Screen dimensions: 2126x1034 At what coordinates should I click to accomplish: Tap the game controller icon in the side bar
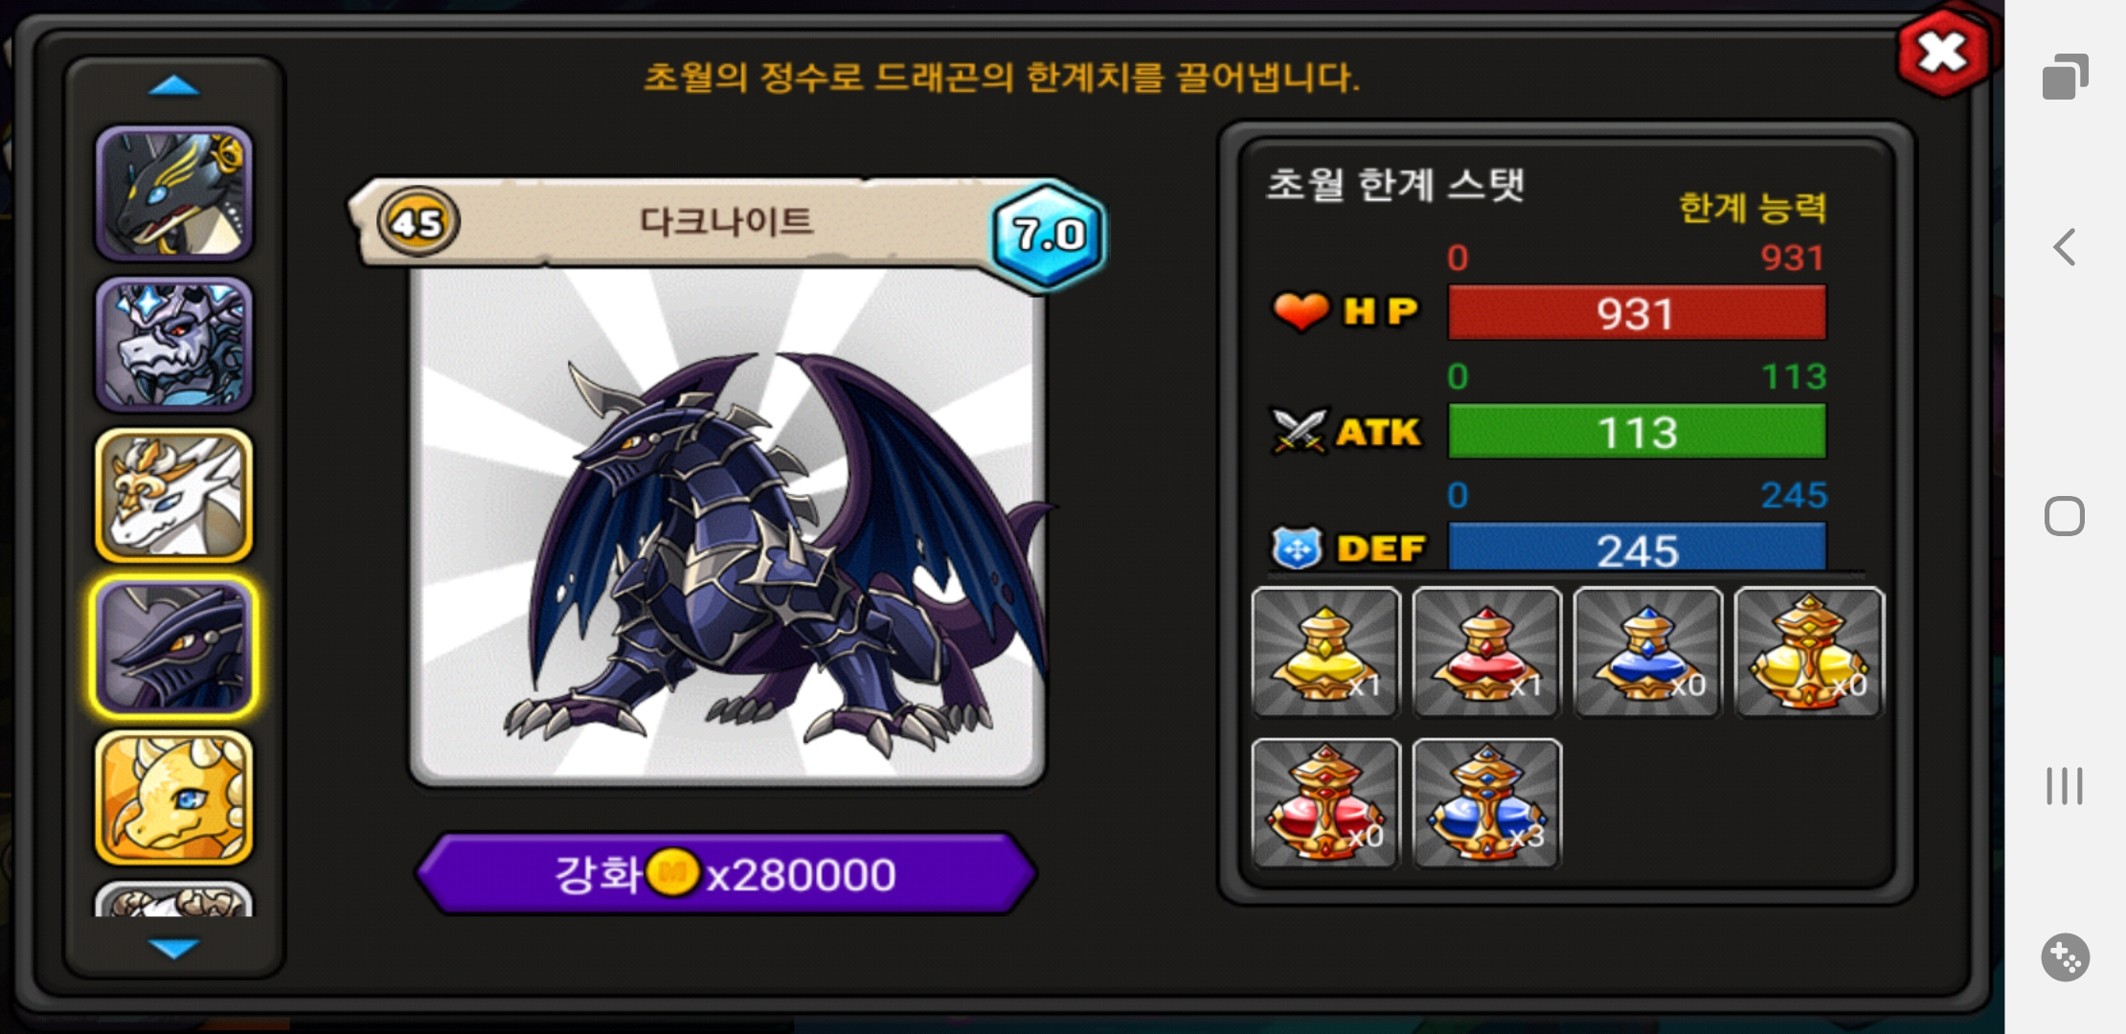2065,956
